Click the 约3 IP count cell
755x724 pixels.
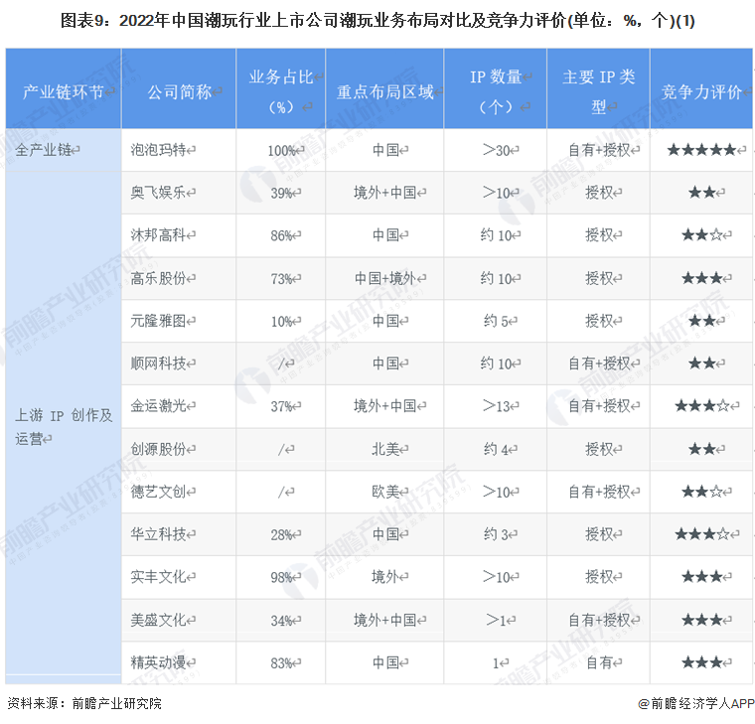click(x=495, y=534)
